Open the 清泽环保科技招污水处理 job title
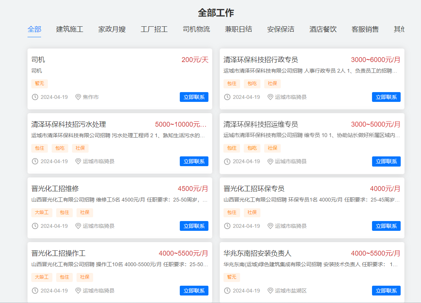The height and width of the screenshot is (303, 421). point(69,124)
